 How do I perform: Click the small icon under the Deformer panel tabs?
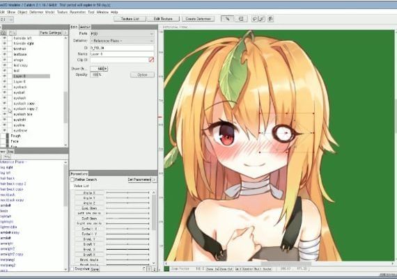click(x=7, y=157)
